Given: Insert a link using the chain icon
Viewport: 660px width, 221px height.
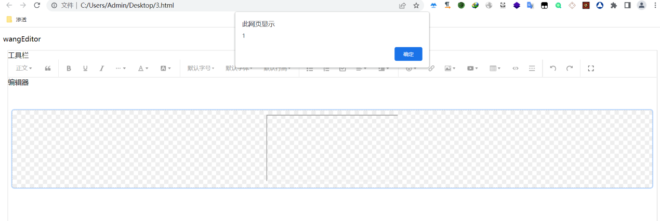Looking at the screenshot, I should coord(431,68).
